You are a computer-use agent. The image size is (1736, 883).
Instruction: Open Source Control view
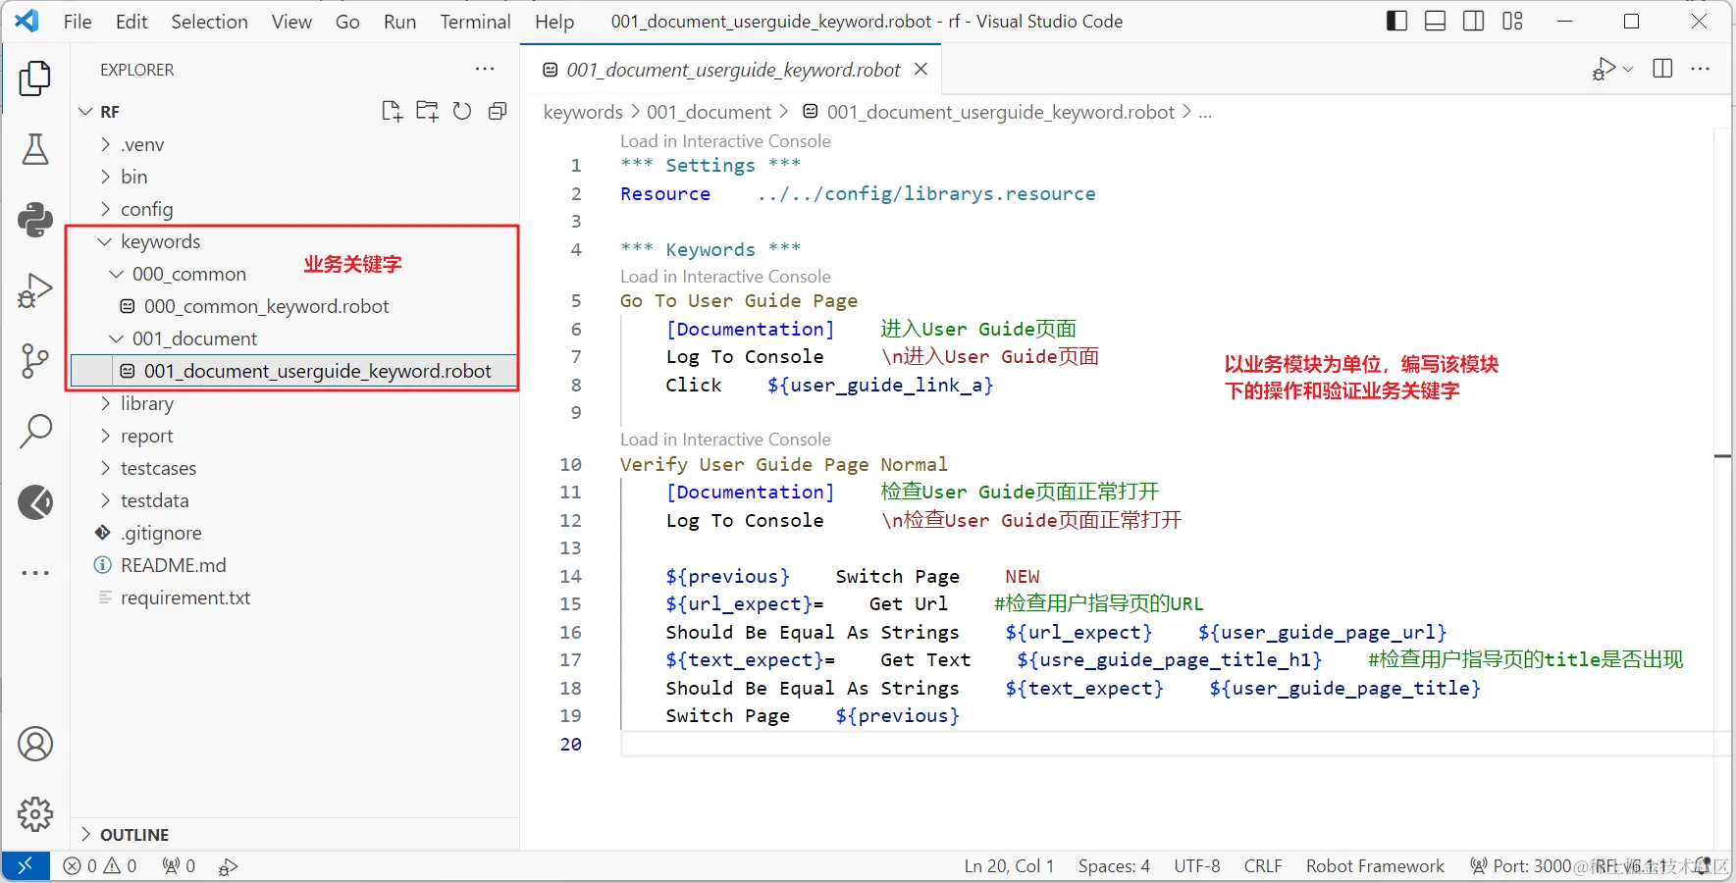point(35,361)
